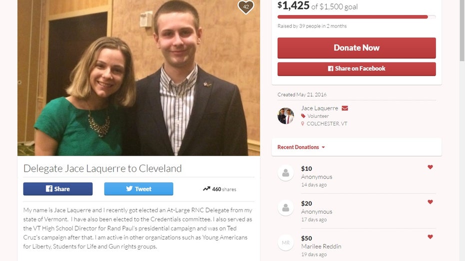The width and height of the screenshot is (465, 261).
Task: Like Marilee Reddin's $50 donation heart
Action: coord(430,237)
